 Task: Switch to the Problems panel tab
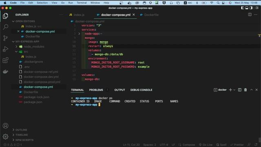[96, 90]
